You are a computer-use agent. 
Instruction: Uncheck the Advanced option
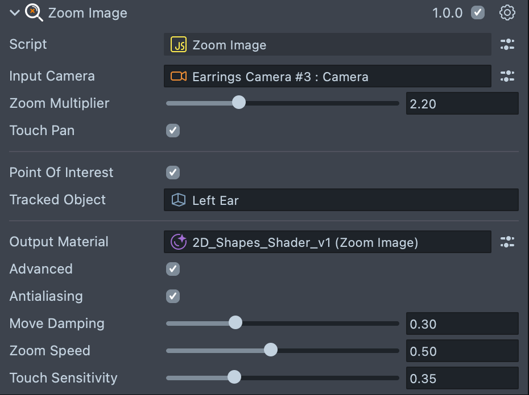point(173,269)
